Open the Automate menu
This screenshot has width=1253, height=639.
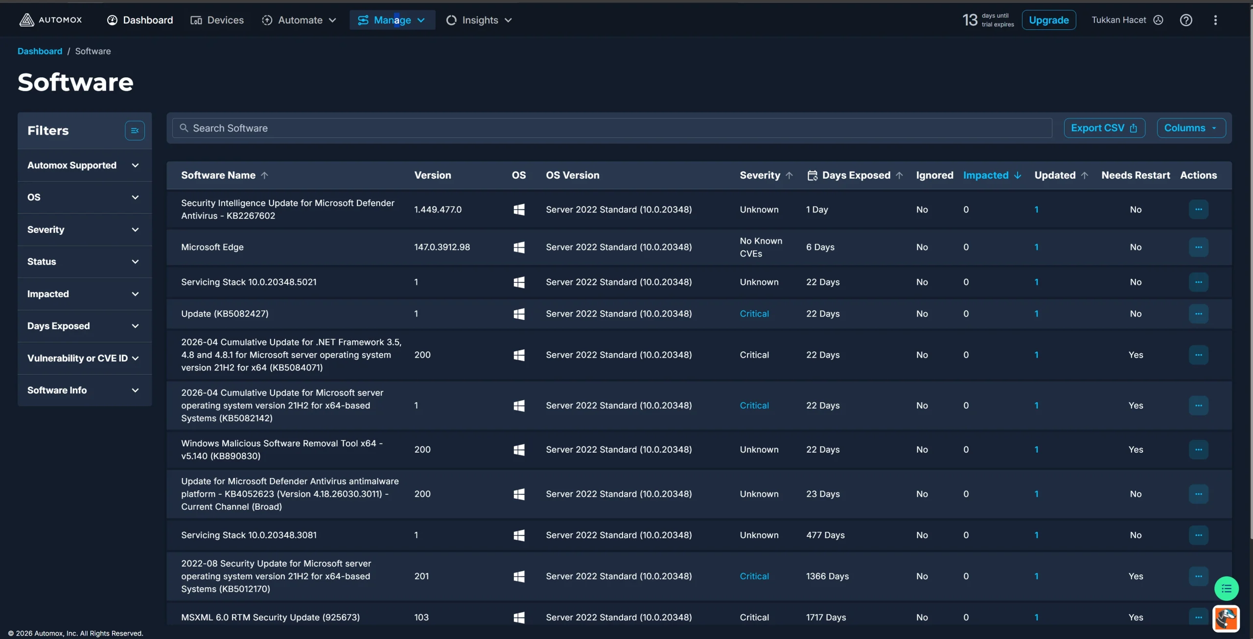[x=299, y=20]
